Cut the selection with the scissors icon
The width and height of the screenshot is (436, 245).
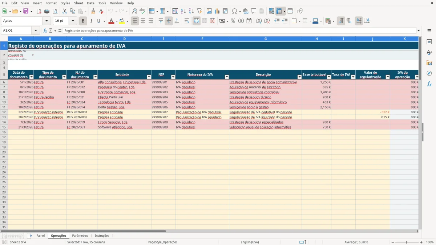(65, 11)
